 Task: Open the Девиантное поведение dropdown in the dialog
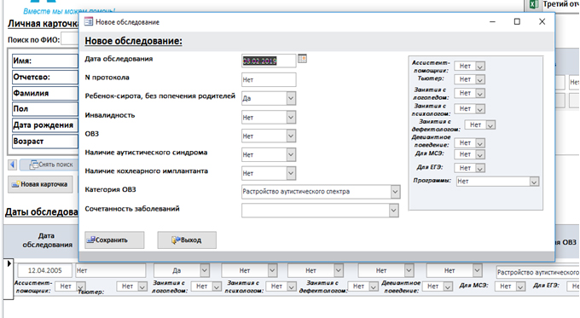[480, 143]
